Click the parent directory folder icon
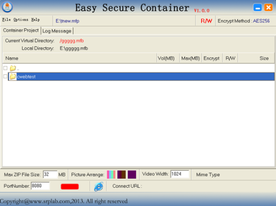 point(13,68)
